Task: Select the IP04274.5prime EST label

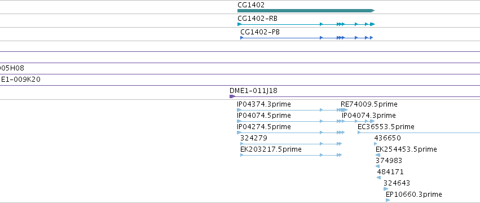Action: (x=264, y=127)
